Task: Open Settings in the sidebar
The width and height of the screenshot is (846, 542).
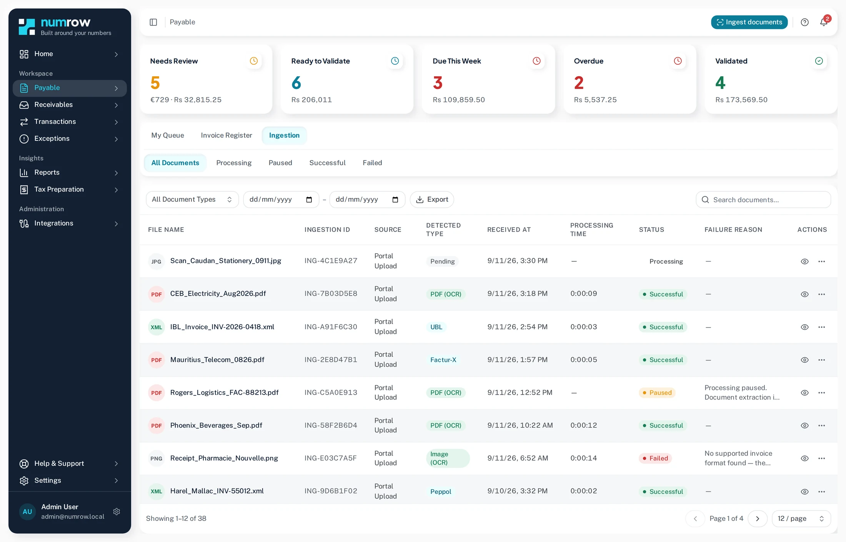Action: (70, 480)
